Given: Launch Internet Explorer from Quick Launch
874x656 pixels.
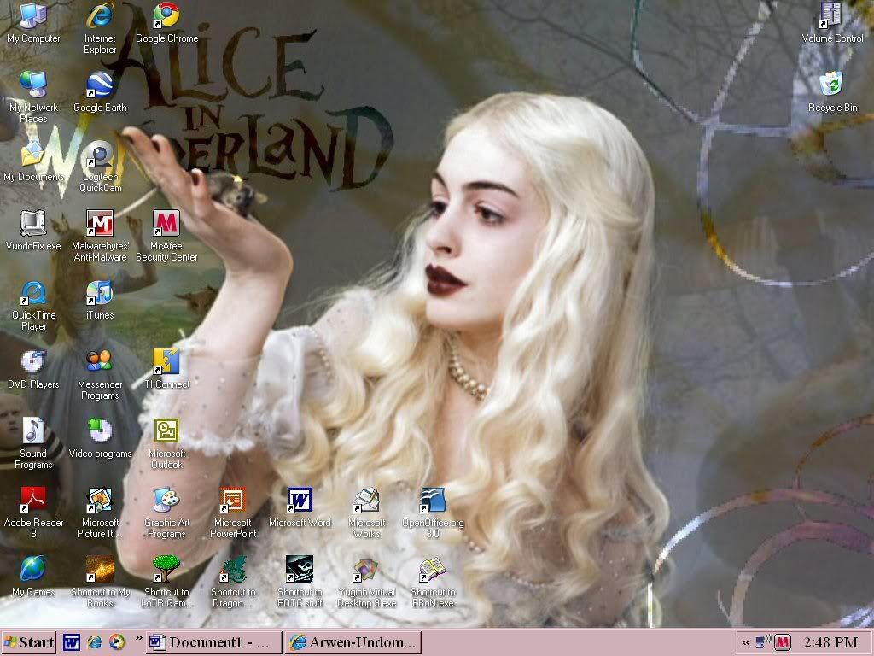Looking at the screenshot, I should [x=94, y=642].
